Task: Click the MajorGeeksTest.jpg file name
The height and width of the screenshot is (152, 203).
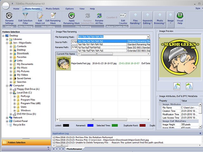Action: pyautogui.click(x=81, y=63)
